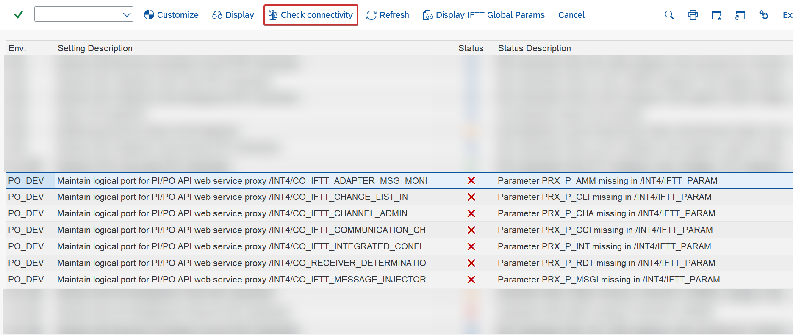The image size is (793, 335).
Task: Select the CO_IFTT_INTEGRATED_CONFI setting description
Action: 250,246
